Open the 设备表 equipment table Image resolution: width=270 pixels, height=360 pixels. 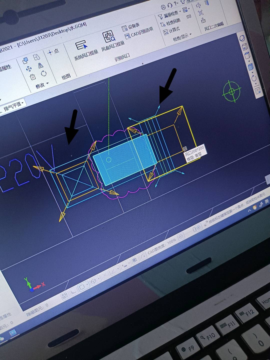[x=130, y=27]
